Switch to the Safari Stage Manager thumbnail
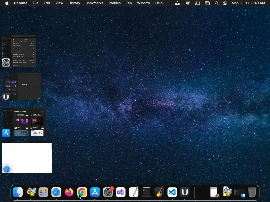270x202 pixels. [27, 157]
